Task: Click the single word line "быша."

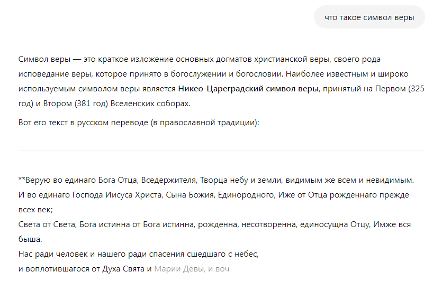Action: [x=30, y=239]
